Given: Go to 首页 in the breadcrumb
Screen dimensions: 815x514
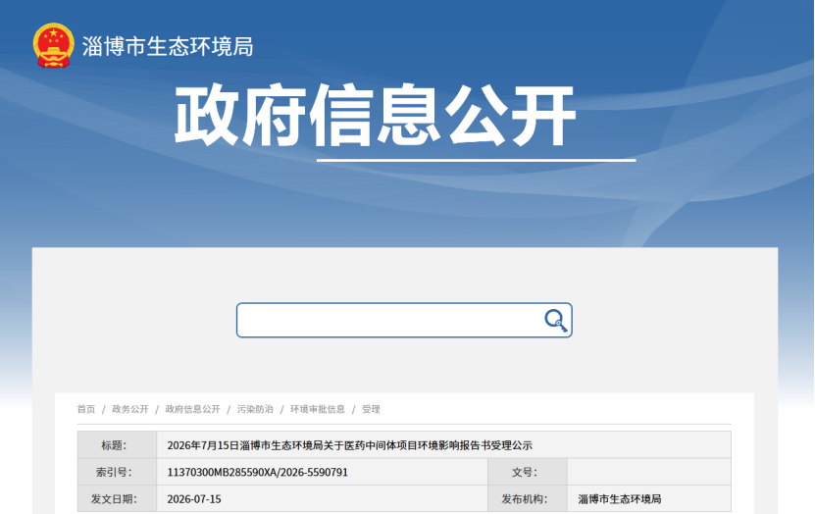Looking at the screenshot, I should [86, 410].
